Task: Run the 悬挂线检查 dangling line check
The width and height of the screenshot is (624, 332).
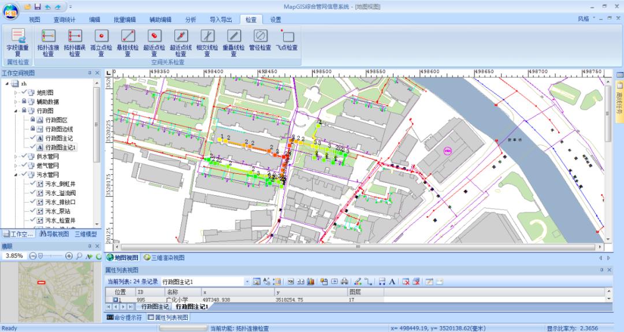Action: pos(128,42)
